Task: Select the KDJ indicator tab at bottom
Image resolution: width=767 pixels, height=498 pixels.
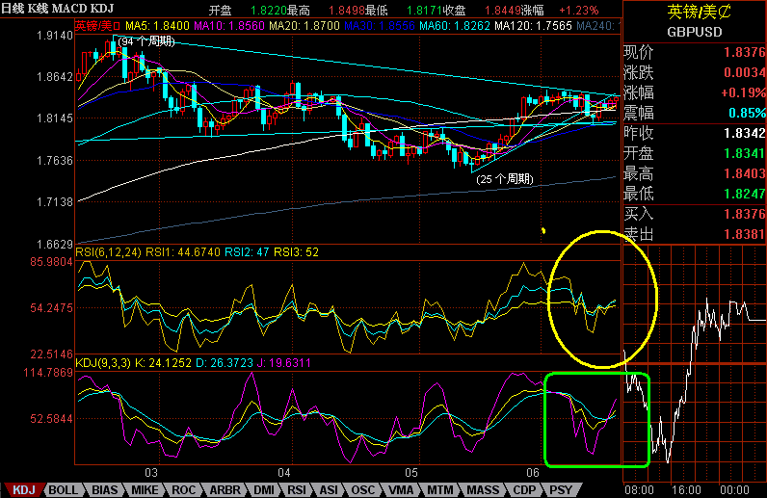Action: [21, 490]
